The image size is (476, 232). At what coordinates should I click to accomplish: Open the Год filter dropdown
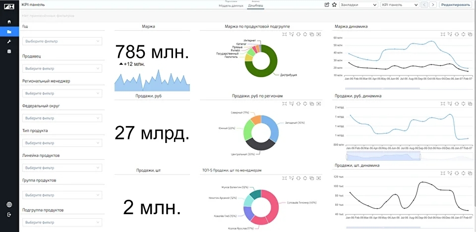coord(62,42)
